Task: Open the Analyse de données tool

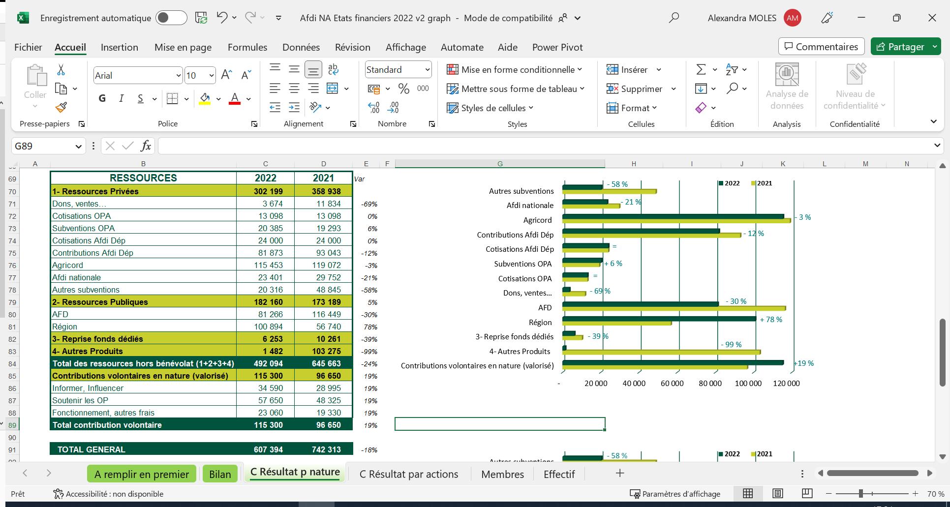Action: click(x=787, y=87)
